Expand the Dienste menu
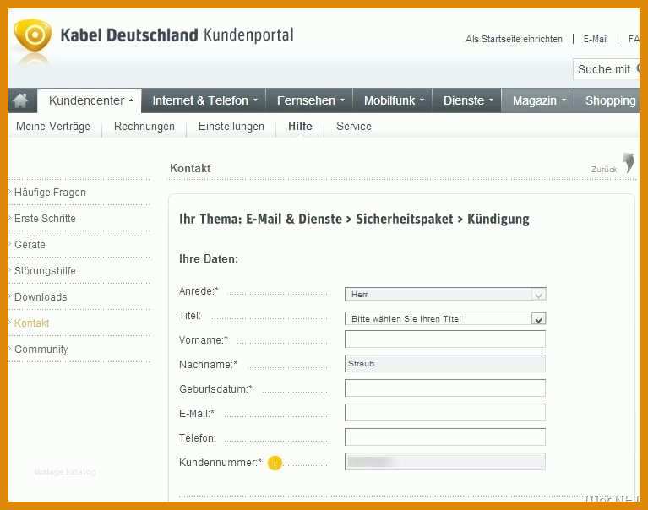 467,100
